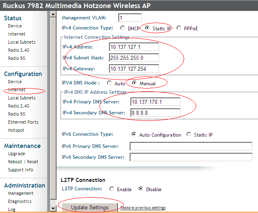
Task: Click the IPv4 Subnet Mask field
Action: (134, 58)
